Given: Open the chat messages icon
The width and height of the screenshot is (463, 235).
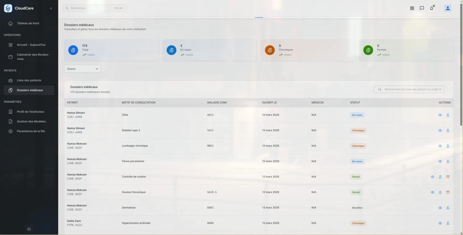Looking at the screenshot, I should pyautogui.click(x=422, y=8).
